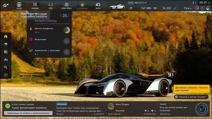The image size is (212, 119).
Task: Click the triangle icon on Scapes button
Action: (x=177, y=97)
